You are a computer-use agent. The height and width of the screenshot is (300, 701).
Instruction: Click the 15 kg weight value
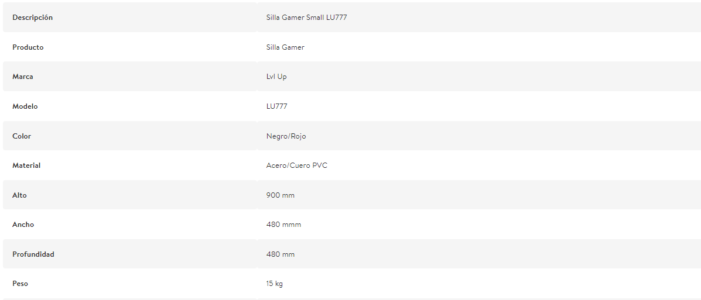tap(275, 284)
